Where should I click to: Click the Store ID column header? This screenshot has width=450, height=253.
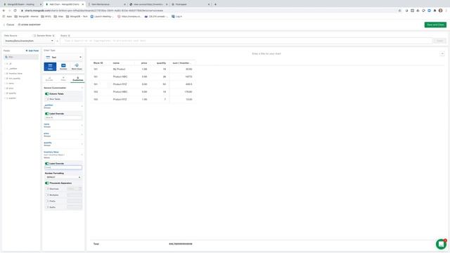point(98,63)
